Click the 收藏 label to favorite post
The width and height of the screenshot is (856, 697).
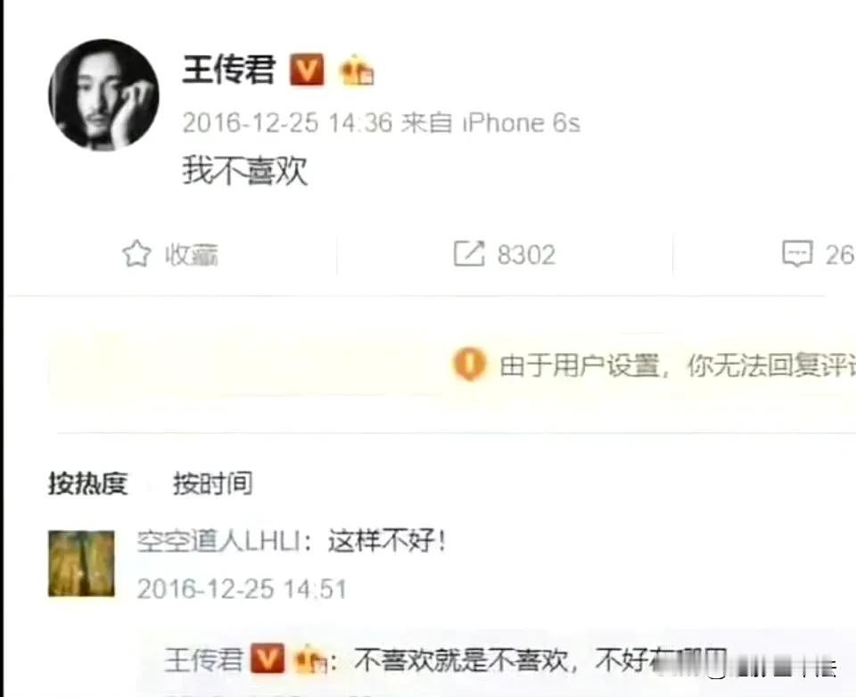click(x=192, y=255)
